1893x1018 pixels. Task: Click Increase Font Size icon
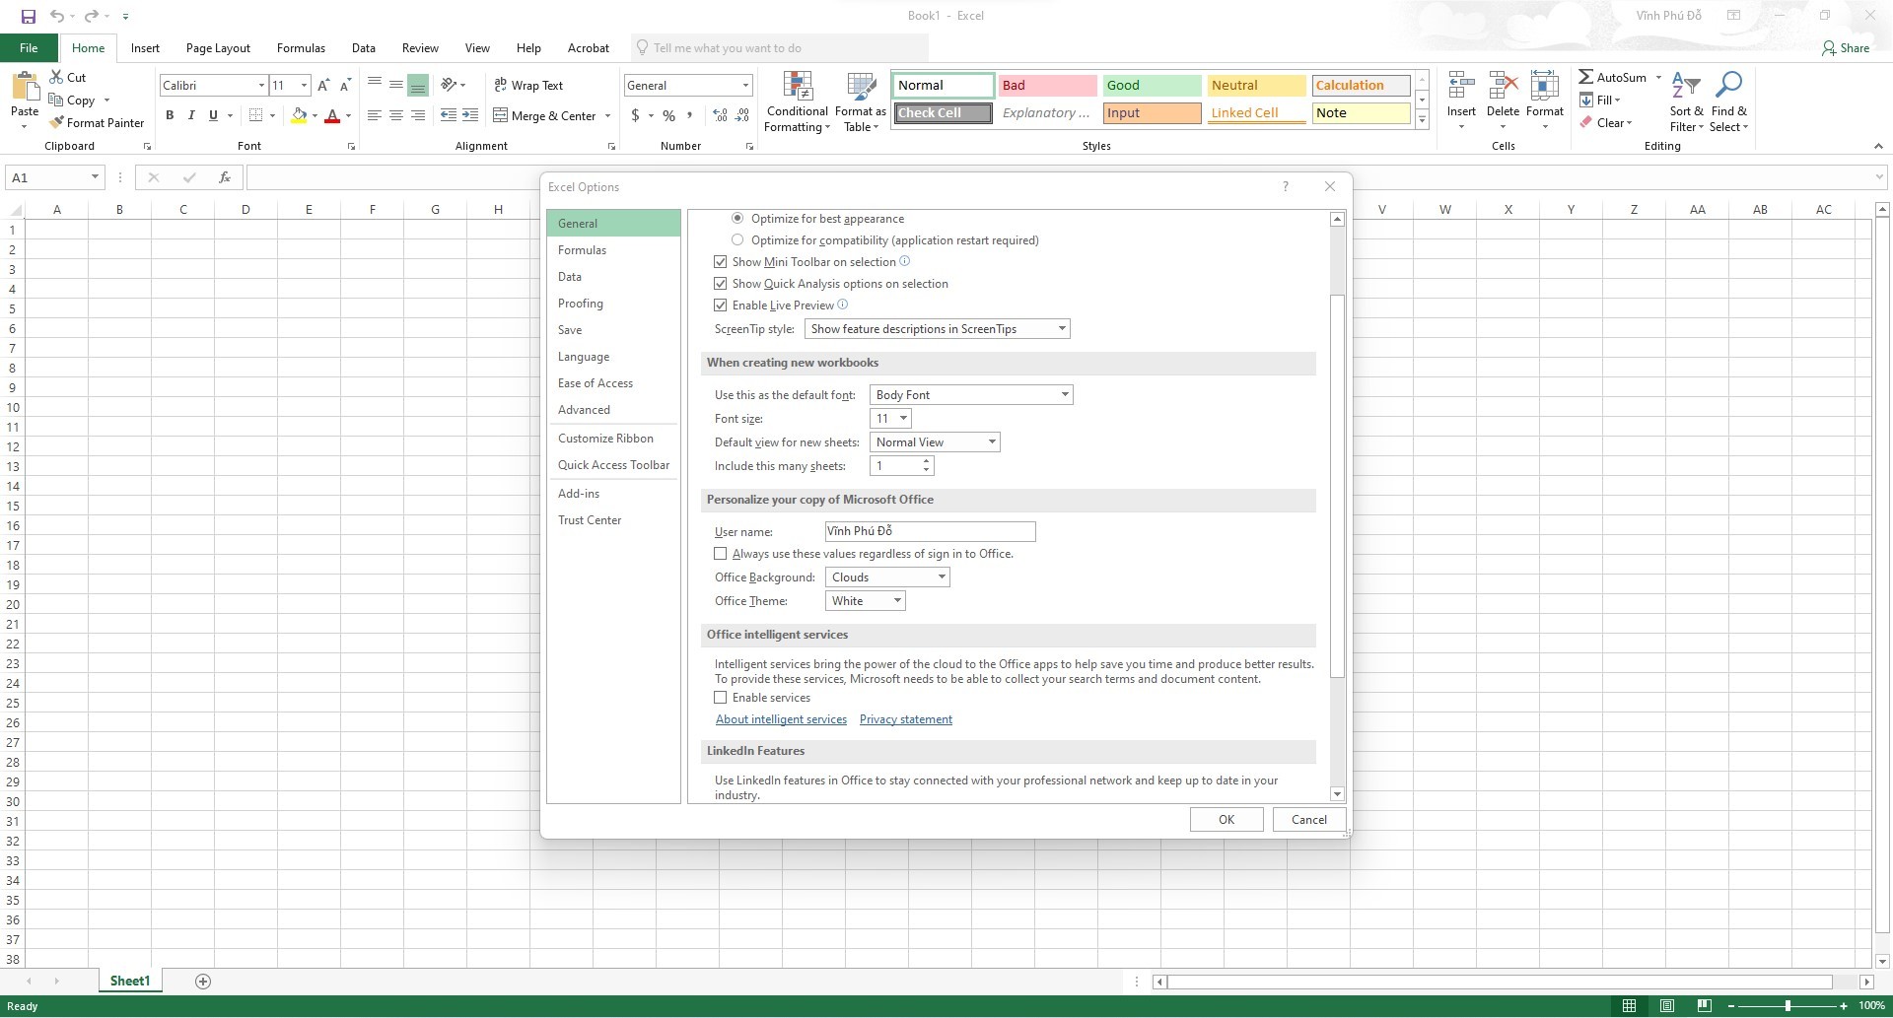(323, 86)
